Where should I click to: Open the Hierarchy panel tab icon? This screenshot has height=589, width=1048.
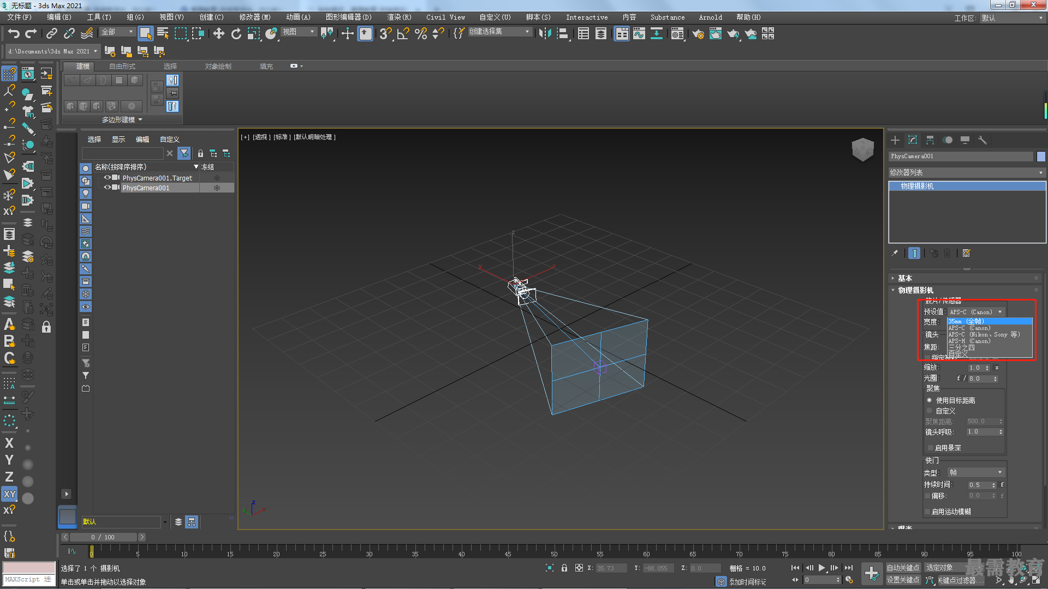(930, 140)
